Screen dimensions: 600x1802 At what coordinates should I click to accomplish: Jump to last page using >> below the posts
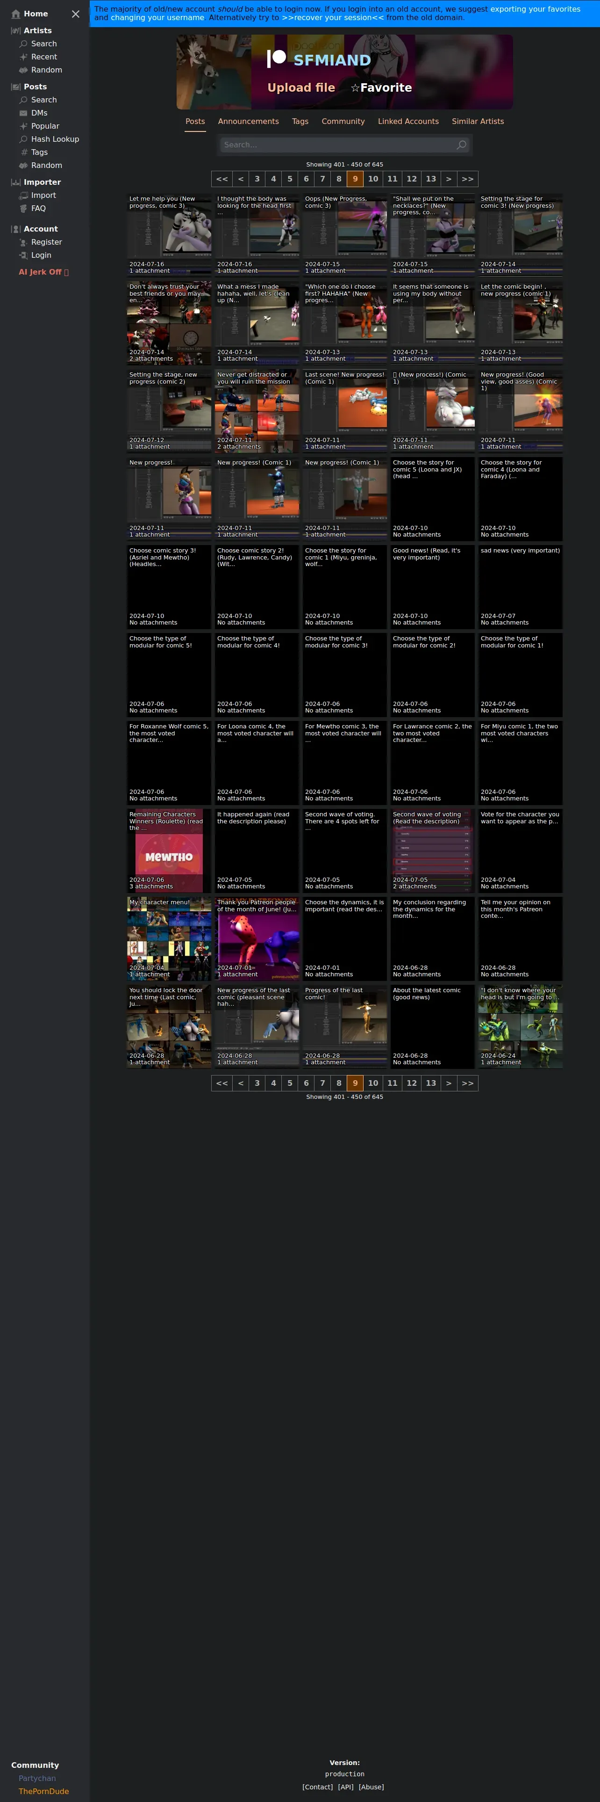click(467, 1083)
